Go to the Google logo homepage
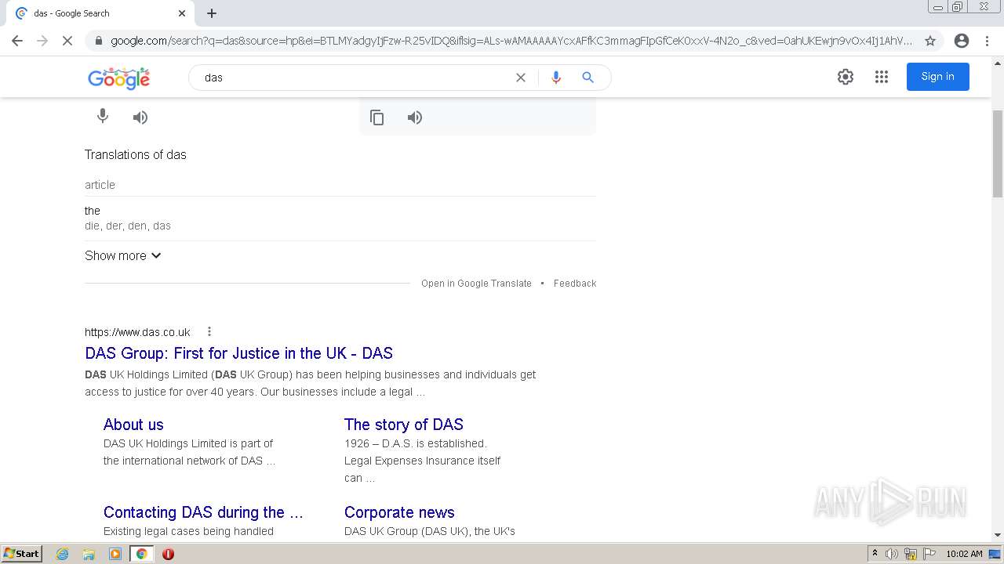The image size is (1004, 564). pos(119,78)
